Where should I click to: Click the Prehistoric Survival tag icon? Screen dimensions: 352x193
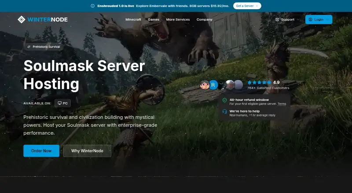(29, 47)
